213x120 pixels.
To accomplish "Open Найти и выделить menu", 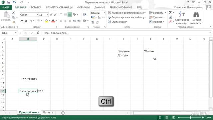I will click(196, 18).
